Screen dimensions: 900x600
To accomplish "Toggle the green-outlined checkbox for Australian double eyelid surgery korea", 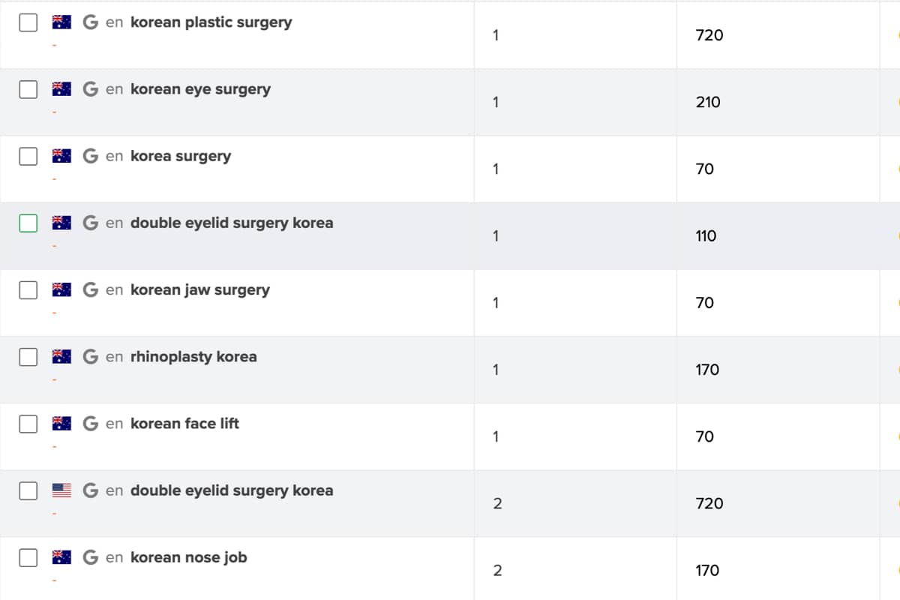I will (28, 223).
